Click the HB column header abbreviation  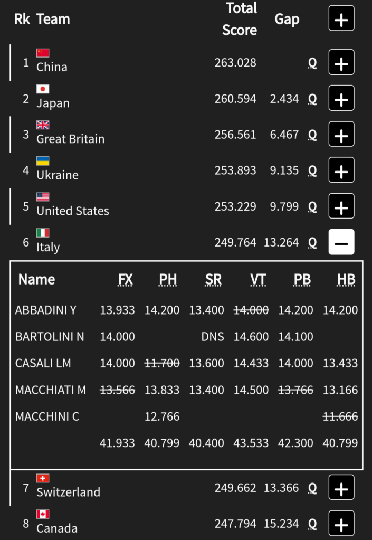tap(346, 279)
